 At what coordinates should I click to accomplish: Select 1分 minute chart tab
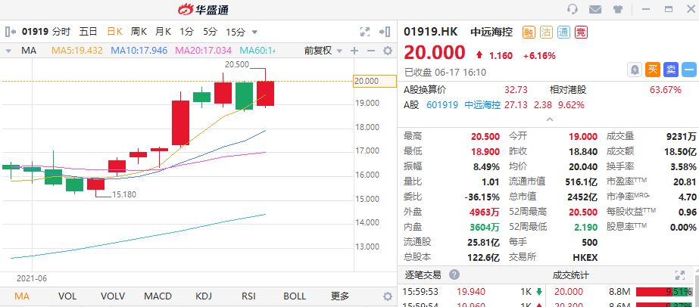tap(187, 32)
